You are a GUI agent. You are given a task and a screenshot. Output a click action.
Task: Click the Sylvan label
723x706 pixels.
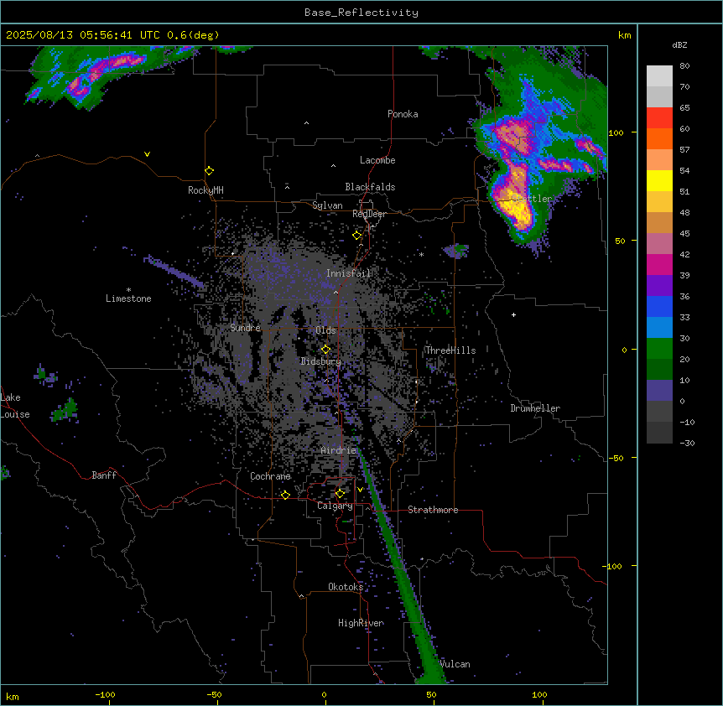[x=327, y=205]
